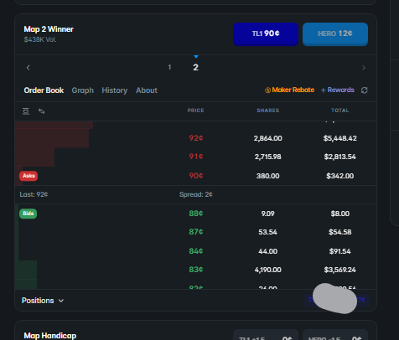The height and width of the screenshot is (340, 399).
Task: Click the Map 2 Winner title
Action: tap(49, 29)
